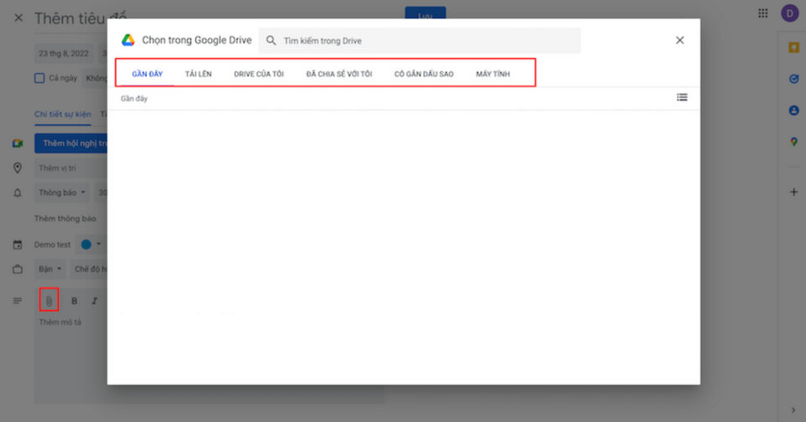The width and height of the screenshot is (806, 422).
Task: Switch to the TẢI LÊN tab
Action: [x=198, y=74]
